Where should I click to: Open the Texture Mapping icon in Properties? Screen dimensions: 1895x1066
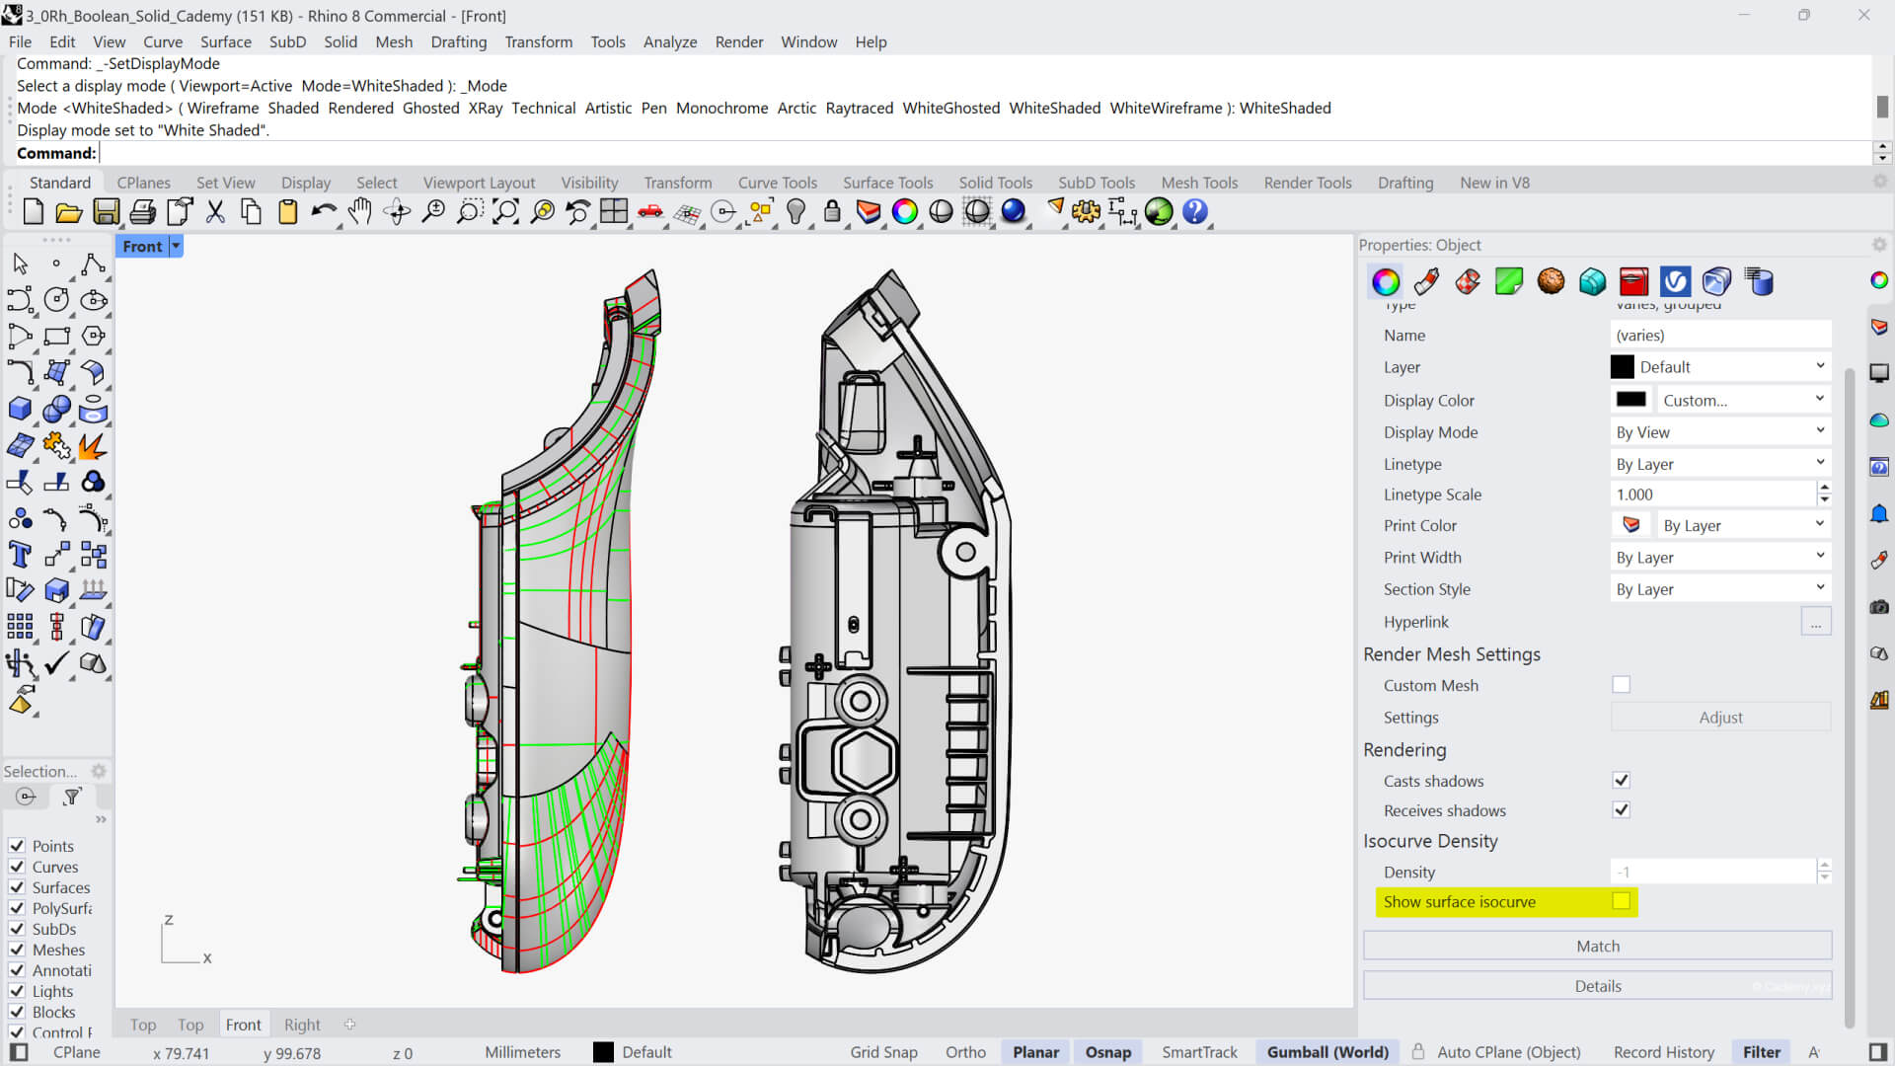coord(1469,281)
